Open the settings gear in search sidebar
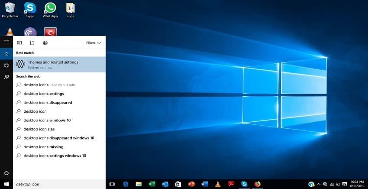368x189 pixels. coord(6,65)
